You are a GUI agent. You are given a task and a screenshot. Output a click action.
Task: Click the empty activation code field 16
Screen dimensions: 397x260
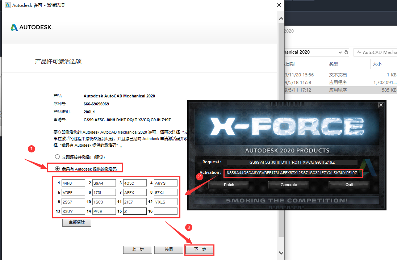(x=166, y=211)
